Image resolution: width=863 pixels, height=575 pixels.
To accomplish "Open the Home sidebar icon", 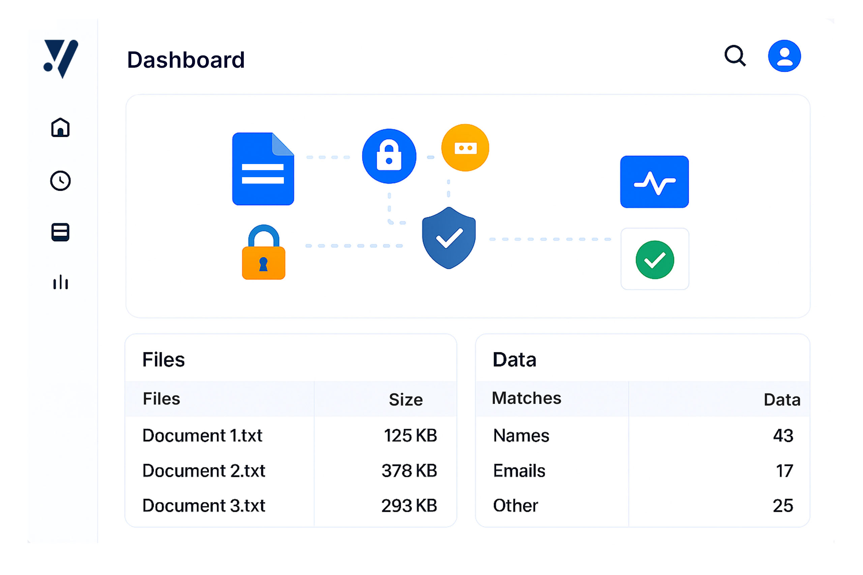I will click(x=61, y=128).
